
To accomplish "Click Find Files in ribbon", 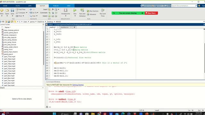I will (20, 9).
